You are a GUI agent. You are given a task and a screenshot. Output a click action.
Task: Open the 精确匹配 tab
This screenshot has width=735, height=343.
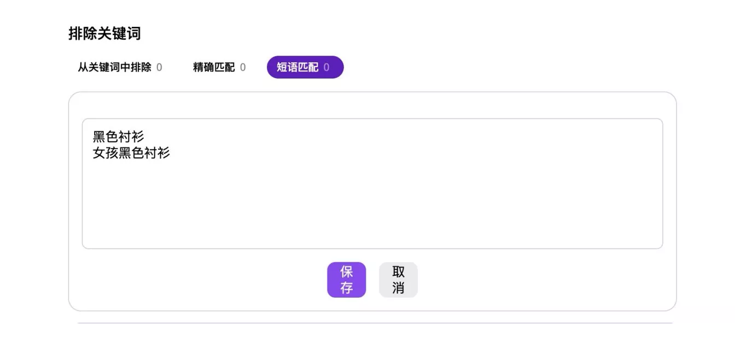(x=219, y=67)
